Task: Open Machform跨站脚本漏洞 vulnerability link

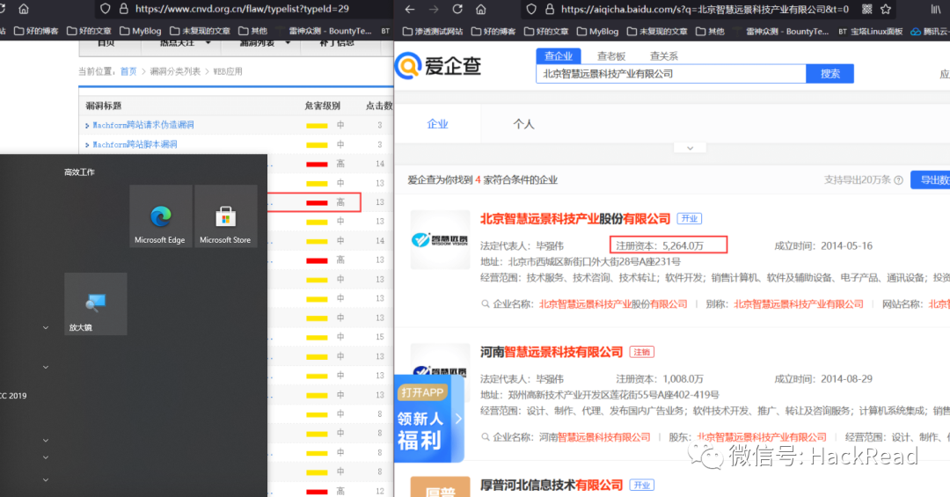Action: click(135, 144)
